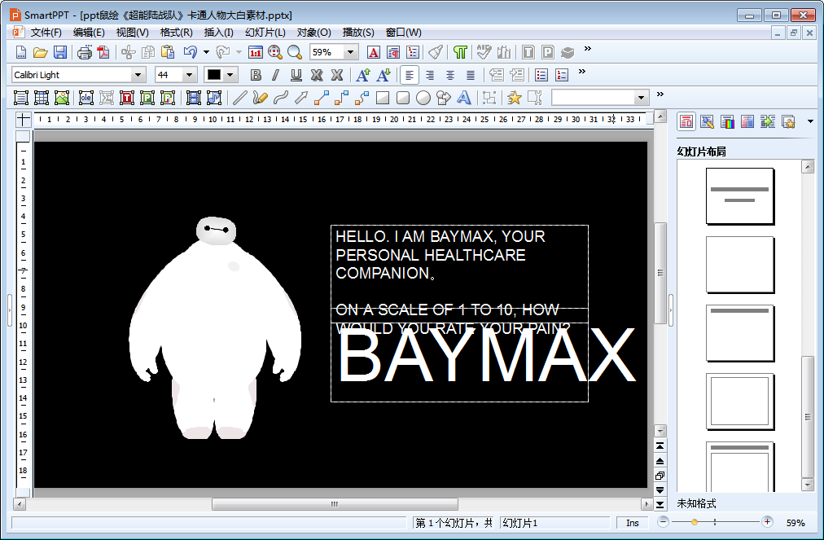Screen dimensions: 824x540
Task: Open the 视图(V) menu
Action: [x=132, y=32]
